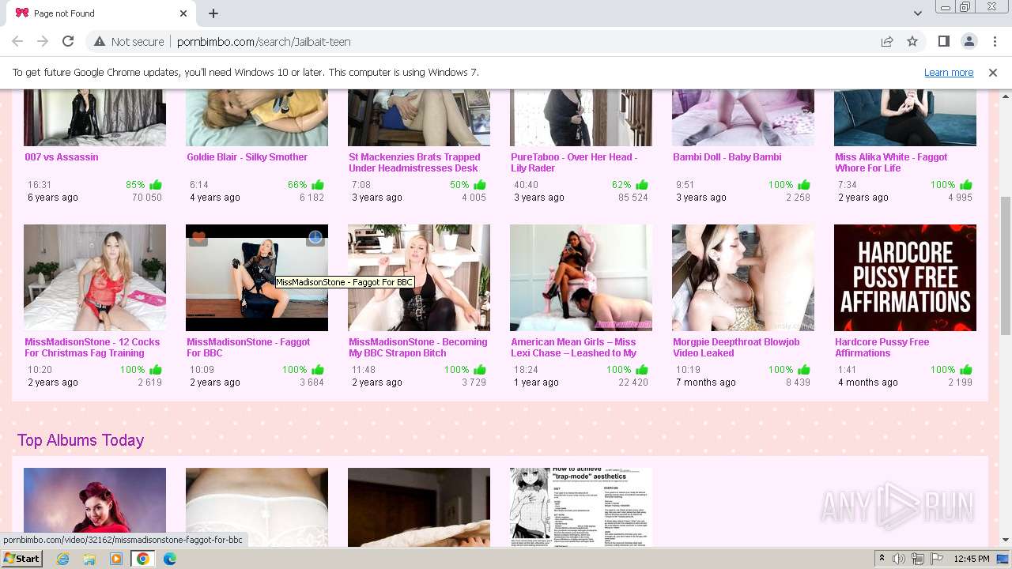Viewport: 1012px width, 569px height.
Task: Open the Not secure site info
Action: pyautogui.click(x=129, y=42)
